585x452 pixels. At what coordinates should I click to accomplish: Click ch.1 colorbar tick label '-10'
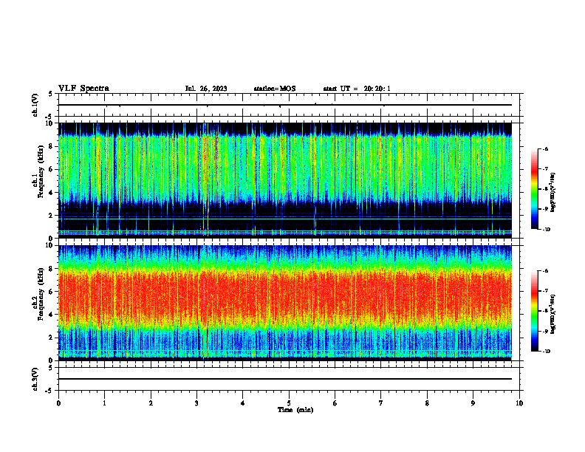546,229
